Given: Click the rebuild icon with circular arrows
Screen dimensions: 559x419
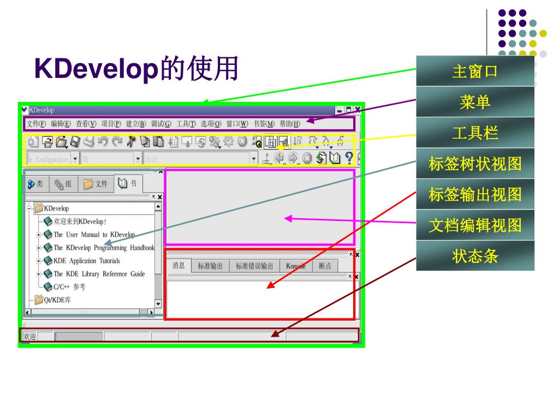Looking at the screenshot, I should 201,142.
